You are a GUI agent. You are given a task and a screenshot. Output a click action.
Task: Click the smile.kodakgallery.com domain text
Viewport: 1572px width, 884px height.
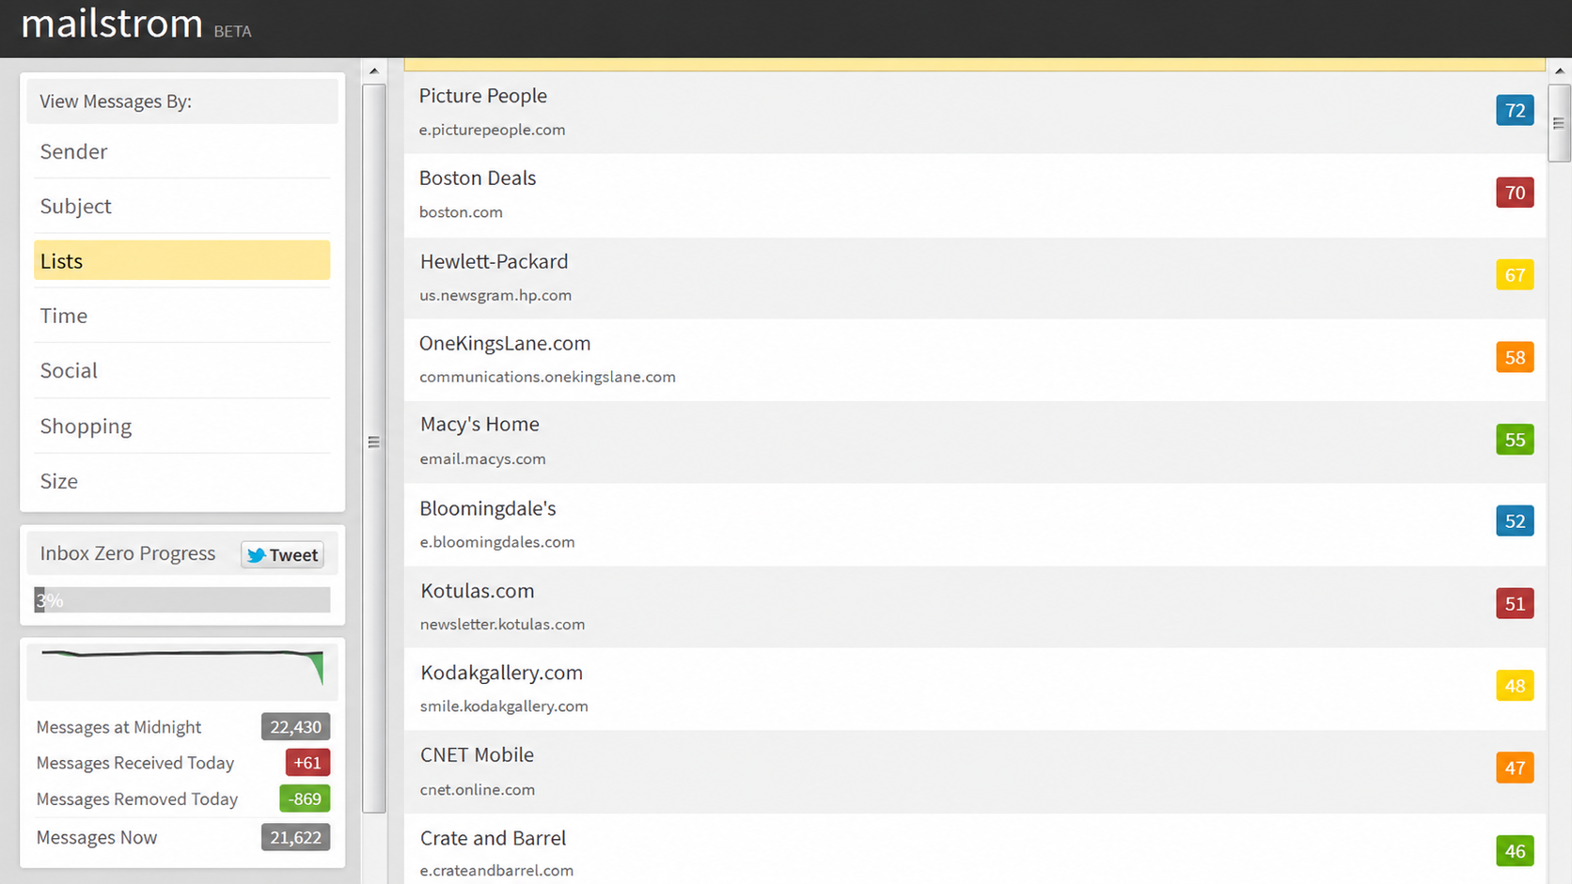coord(504,706)
